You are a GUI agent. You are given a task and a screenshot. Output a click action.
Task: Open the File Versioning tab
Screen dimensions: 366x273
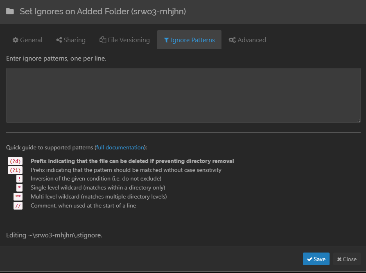(x=124, y=40)
